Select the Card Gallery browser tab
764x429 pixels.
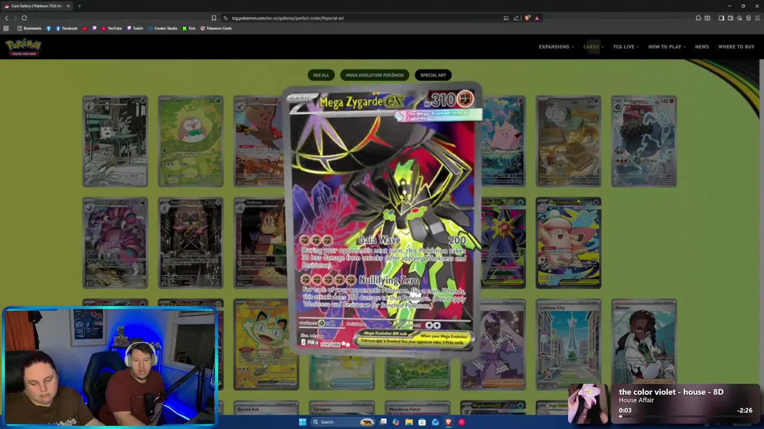37,6
